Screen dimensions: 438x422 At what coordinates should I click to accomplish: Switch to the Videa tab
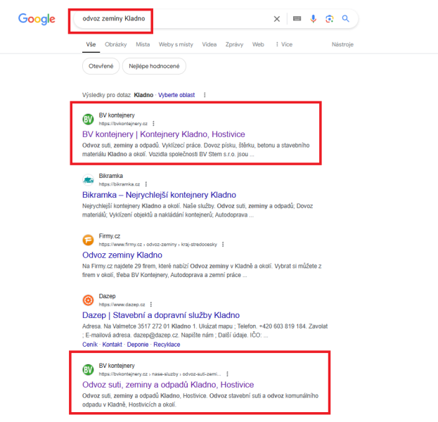210,44
